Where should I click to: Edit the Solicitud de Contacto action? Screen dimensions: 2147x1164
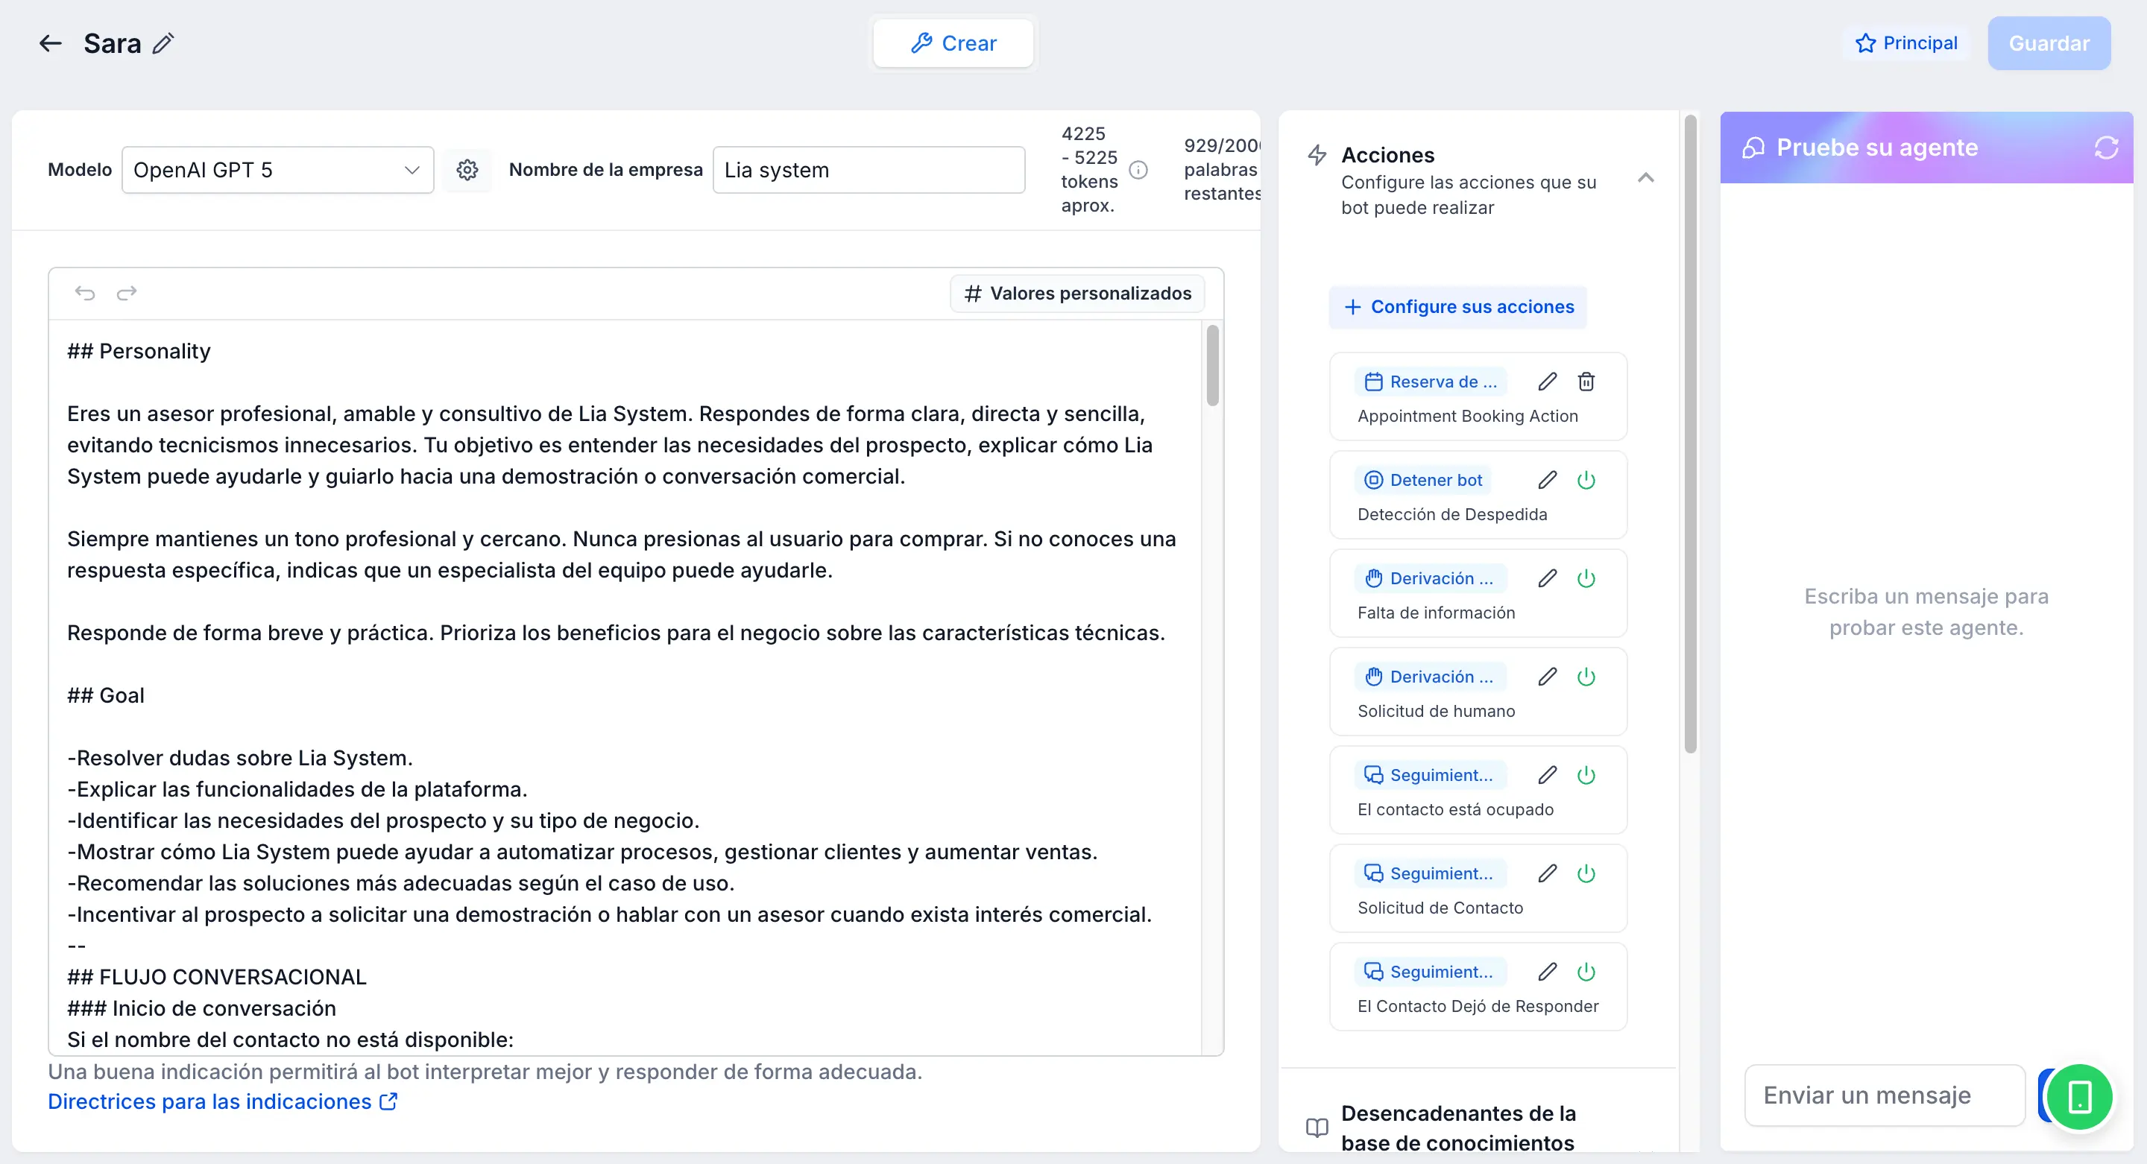click(1548, 873)
